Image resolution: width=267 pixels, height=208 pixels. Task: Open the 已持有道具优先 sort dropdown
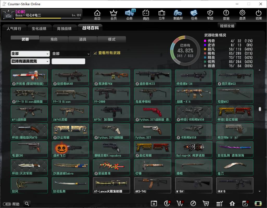tap(30, 61)
